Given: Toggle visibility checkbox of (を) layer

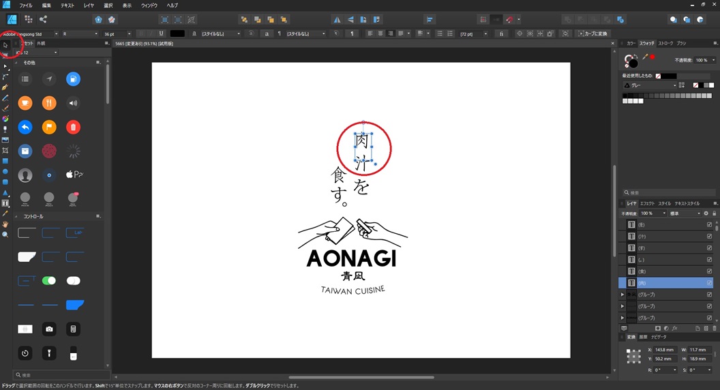Looking at the screenshot, I should pos(710,224).
